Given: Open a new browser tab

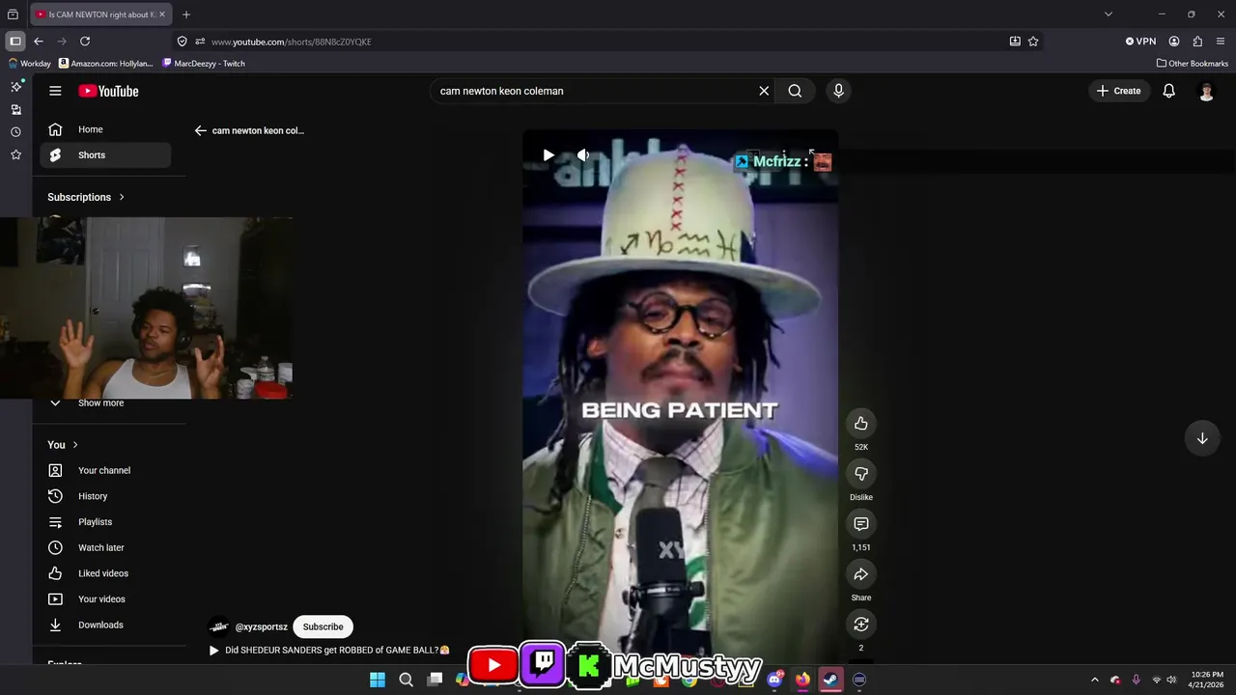Looking at the screenshot, I should [x=186, y=14].
